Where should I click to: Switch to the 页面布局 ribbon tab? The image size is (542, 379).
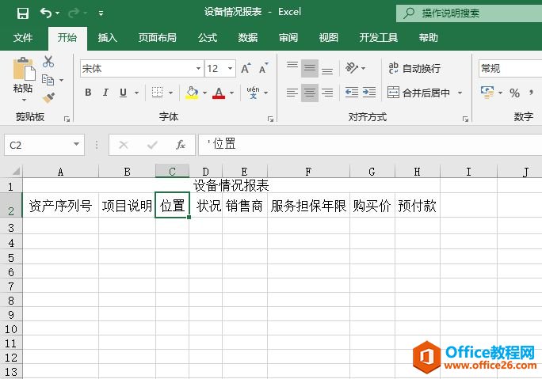[157, 38]
